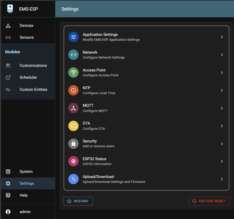
Task: Click the Upload/Download arrows icon
Action: point(73,179)
